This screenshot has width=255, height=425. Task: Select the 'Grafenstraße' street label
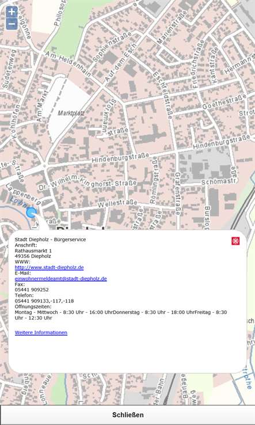[177, 193]
